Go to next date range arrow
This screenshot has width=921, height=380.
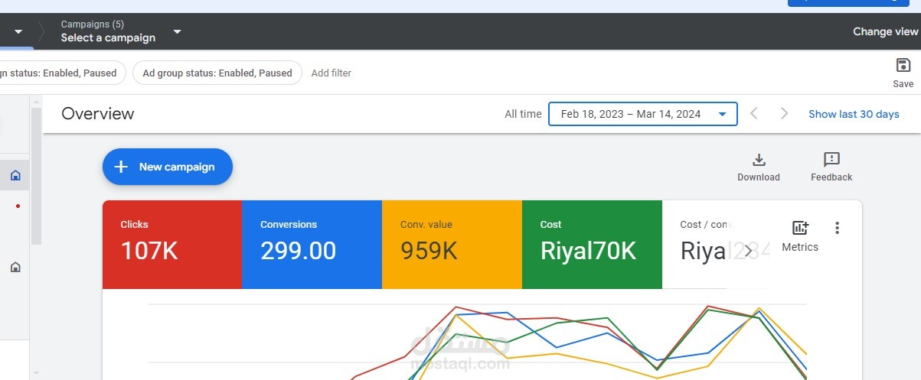(784, 114)
